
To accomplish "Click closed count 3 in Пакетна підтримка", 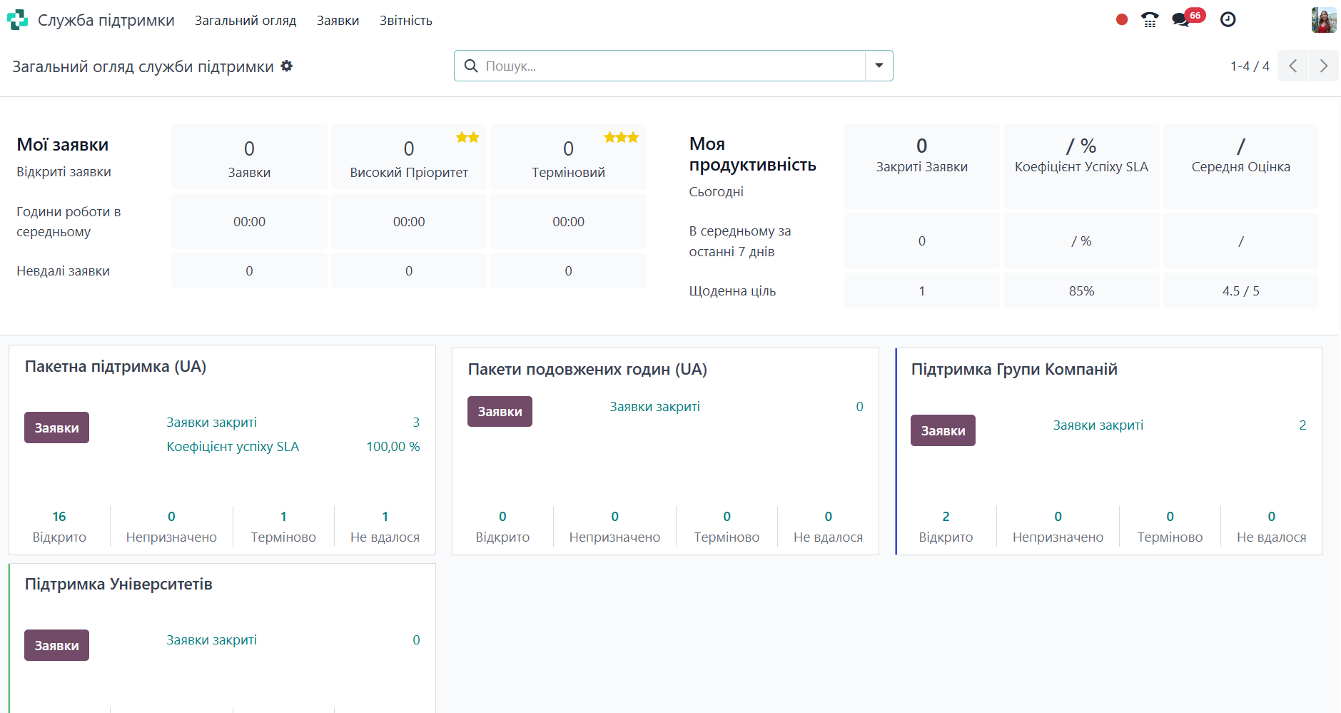I will 416,423.
